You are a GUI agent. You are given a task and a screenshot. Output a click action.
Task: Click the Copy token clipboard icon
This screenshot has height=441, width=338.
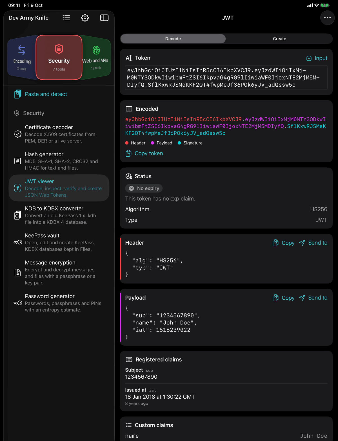[128, 153]
